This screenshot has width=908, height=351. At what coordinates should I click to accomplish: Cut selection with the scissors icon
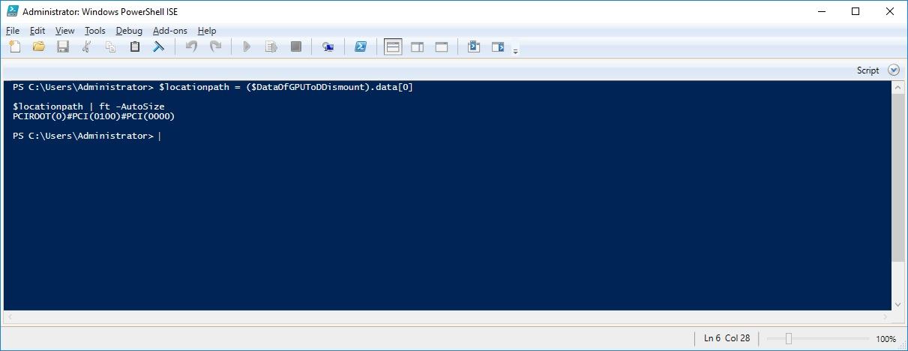coord(87,46)
